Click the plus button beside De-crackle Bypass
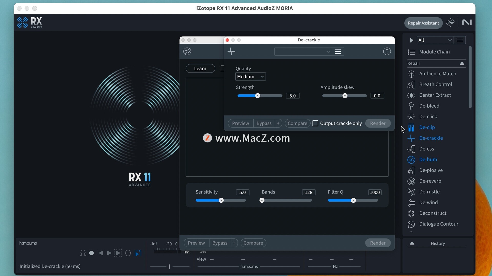The height and width of the screenshot is (276, 492). pos(278,123)
